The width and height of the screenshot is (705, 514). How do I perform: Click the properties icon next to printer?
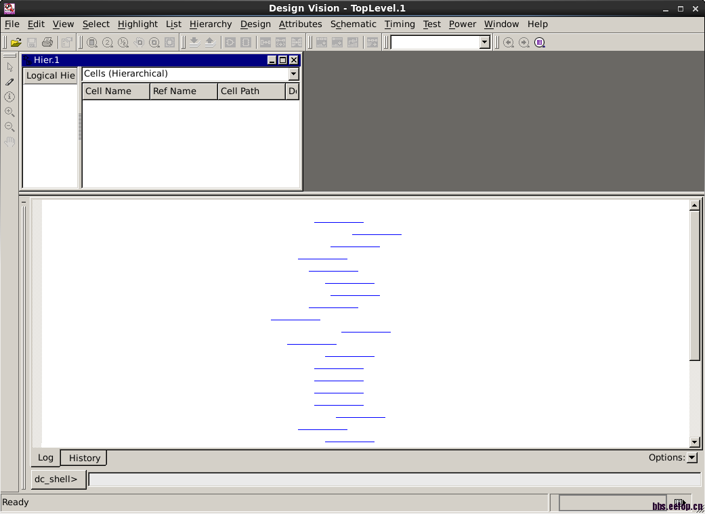[x=66, y=42]
